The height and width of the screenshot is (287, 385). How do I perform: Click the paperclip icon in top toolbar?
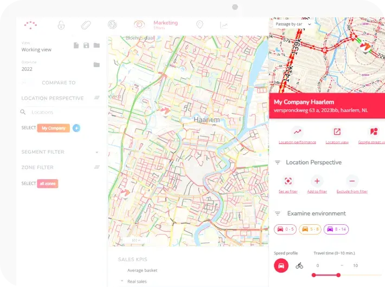tap(86, 25)
